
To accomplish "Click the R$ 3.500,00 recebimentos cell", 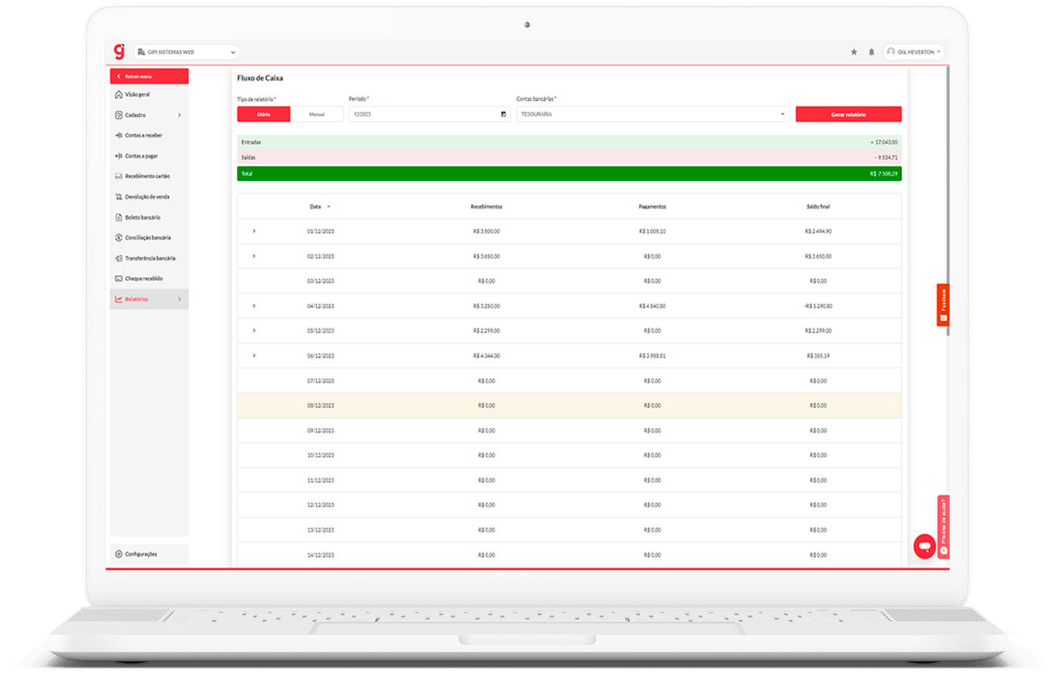I will [x=486, y=231].
